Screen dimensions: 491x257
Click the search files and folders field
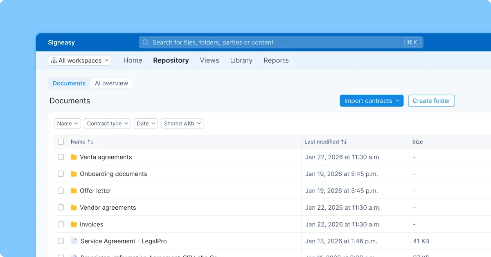click(x=281, y=42)
